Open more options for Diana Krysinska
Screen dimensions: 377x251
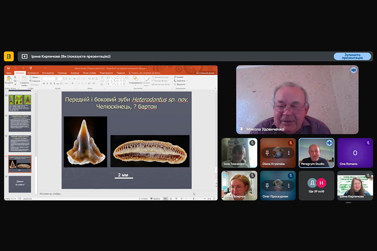tap(289, 153)
